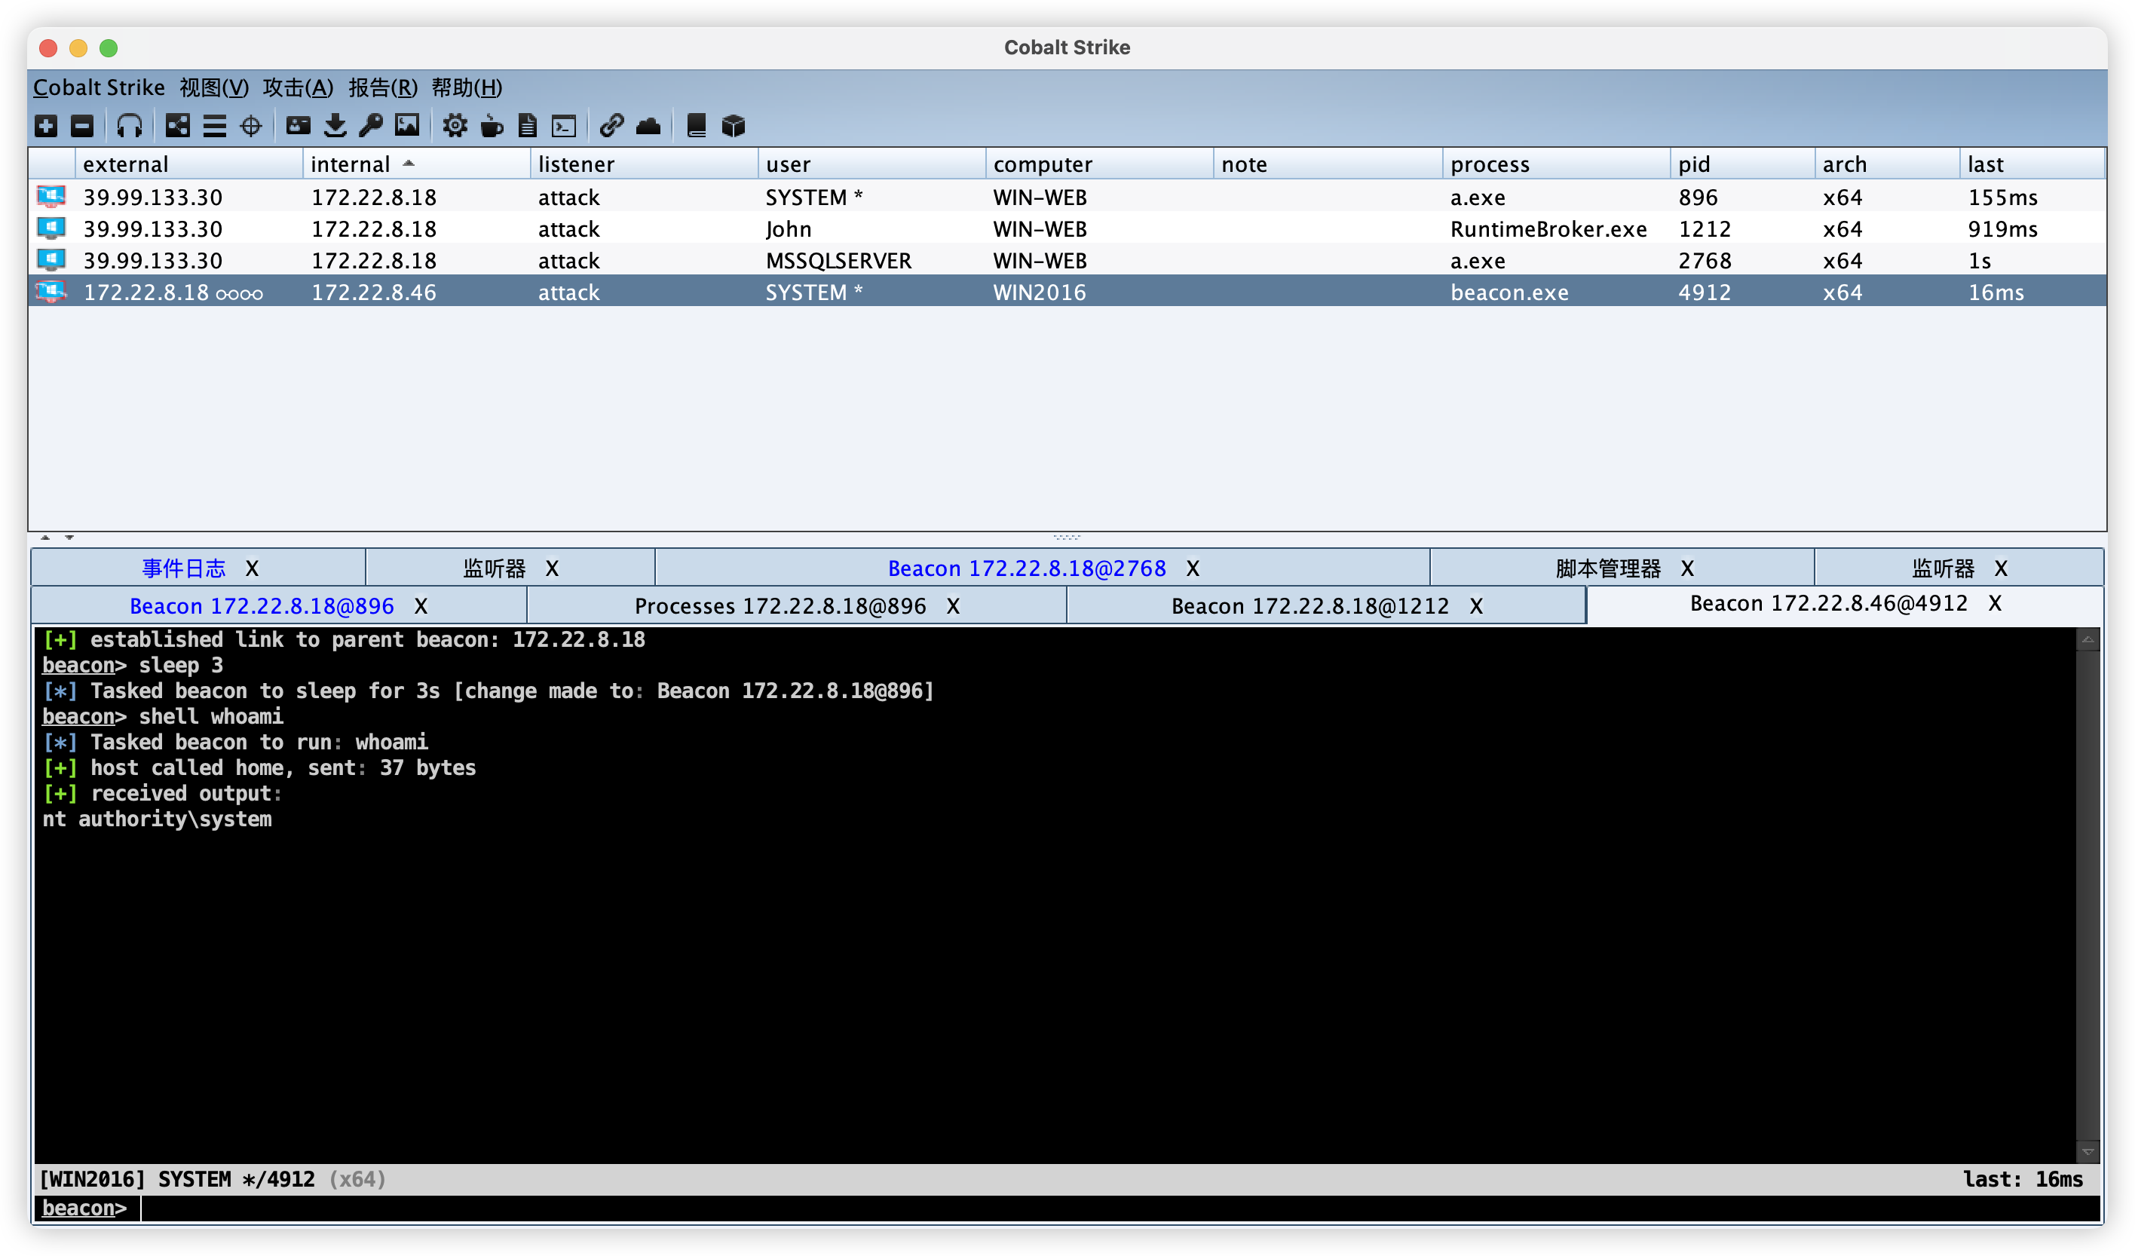Image resolution: width=2135 pixels, height=1256 pixels.
Task: Click the cloud icon to manage web server
Action: click(x=648, y=126)
